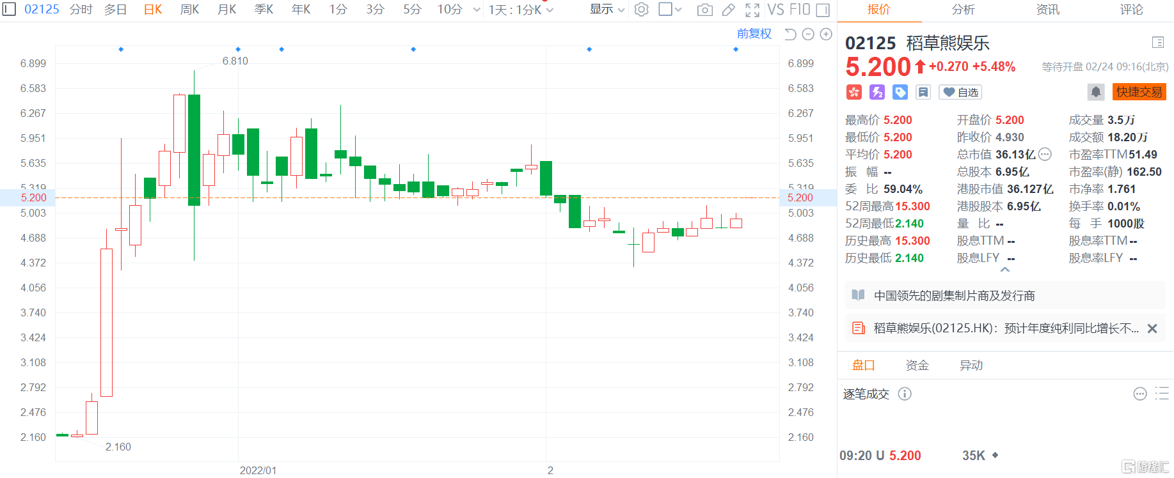Expand more minute intervals after 10分
1174x478 pixels.
pyautogui.click(x=476, y=10)
